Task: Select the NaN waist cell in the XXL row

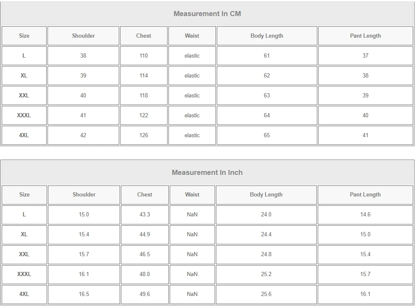Action: pyautogui.click(x=192, y=254)
